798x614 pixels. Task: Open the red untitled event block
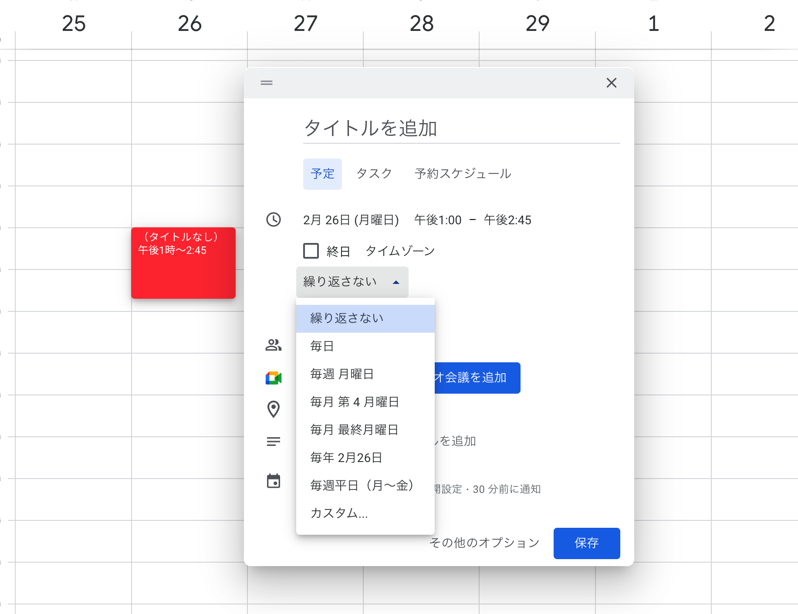click(183, 263)
